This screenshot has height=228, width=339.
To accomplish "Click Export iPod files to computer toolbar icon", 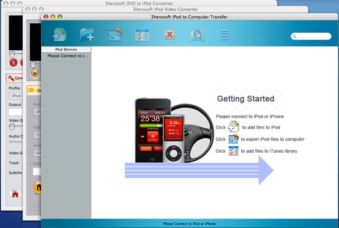I will tap(115, 34).
